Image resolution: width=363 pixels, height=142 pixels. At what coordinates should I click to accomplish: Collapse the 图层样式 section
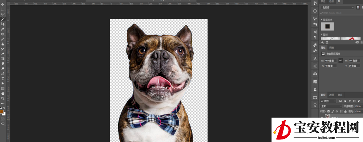click(x=322, y=20)
